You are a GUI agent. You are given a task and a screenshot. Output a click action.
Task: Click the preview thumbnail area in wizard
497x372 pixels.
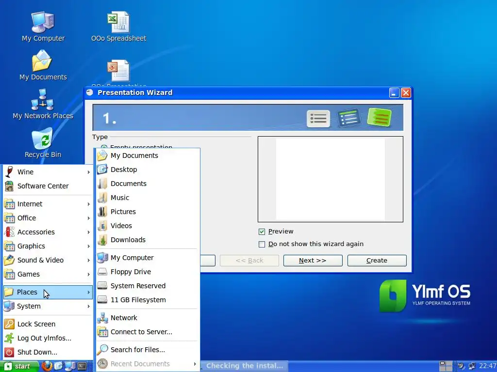click(x=330, y=179)
